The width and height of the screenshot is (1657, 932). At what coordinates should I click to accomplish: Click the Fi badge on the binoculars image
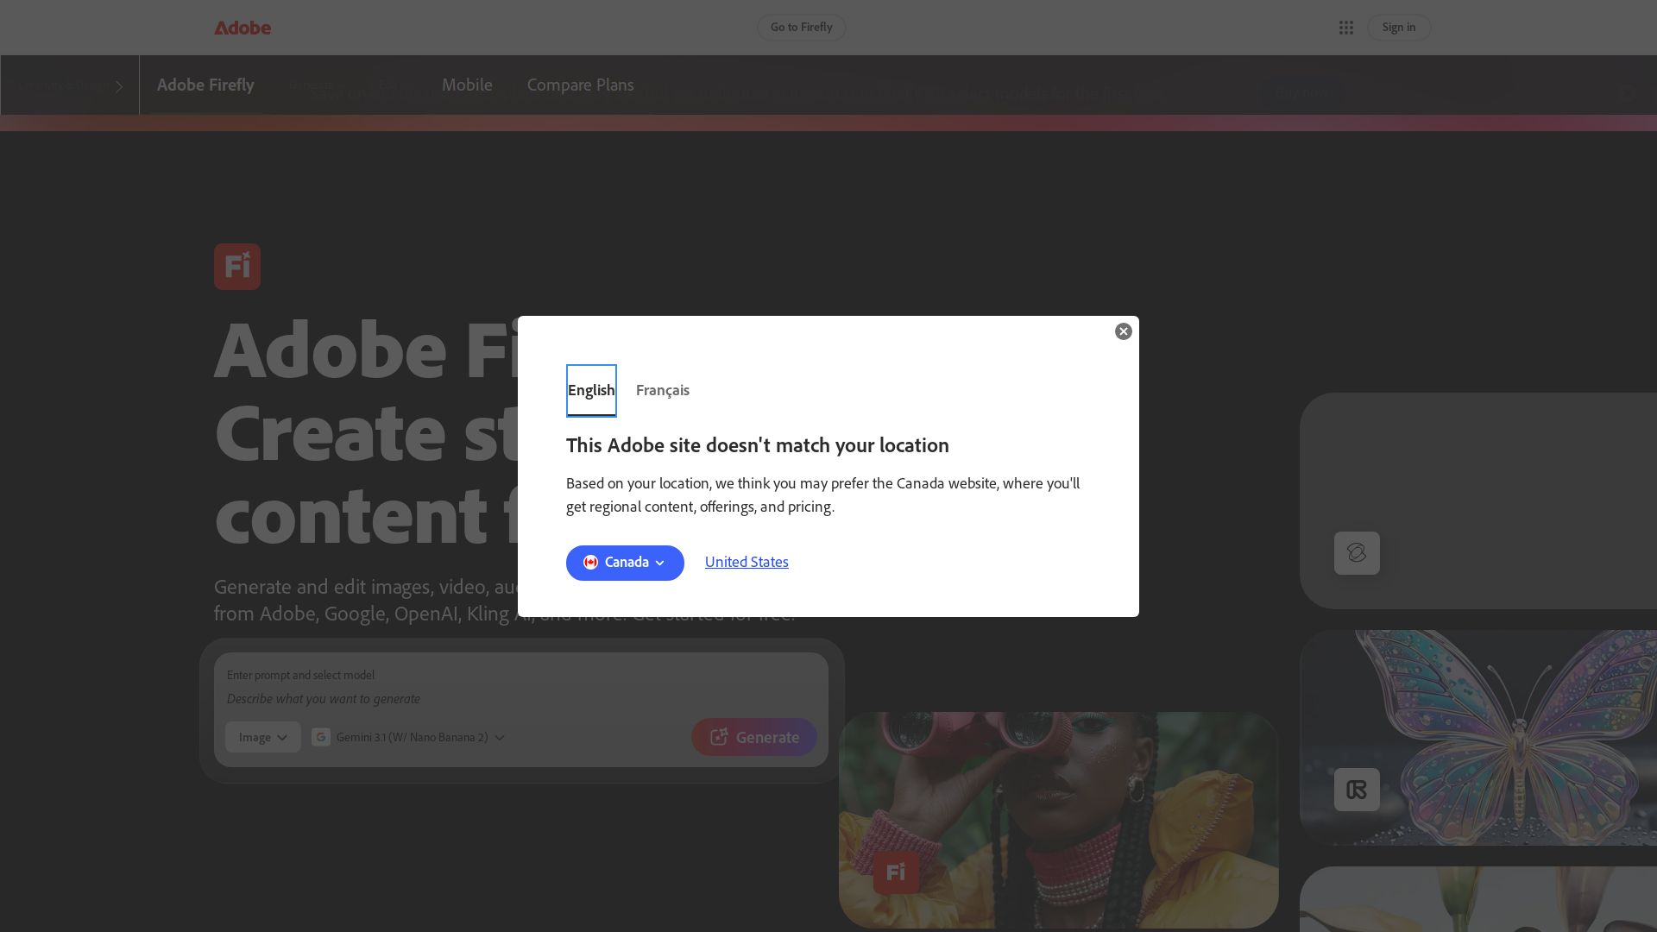(x=896, y=872)
